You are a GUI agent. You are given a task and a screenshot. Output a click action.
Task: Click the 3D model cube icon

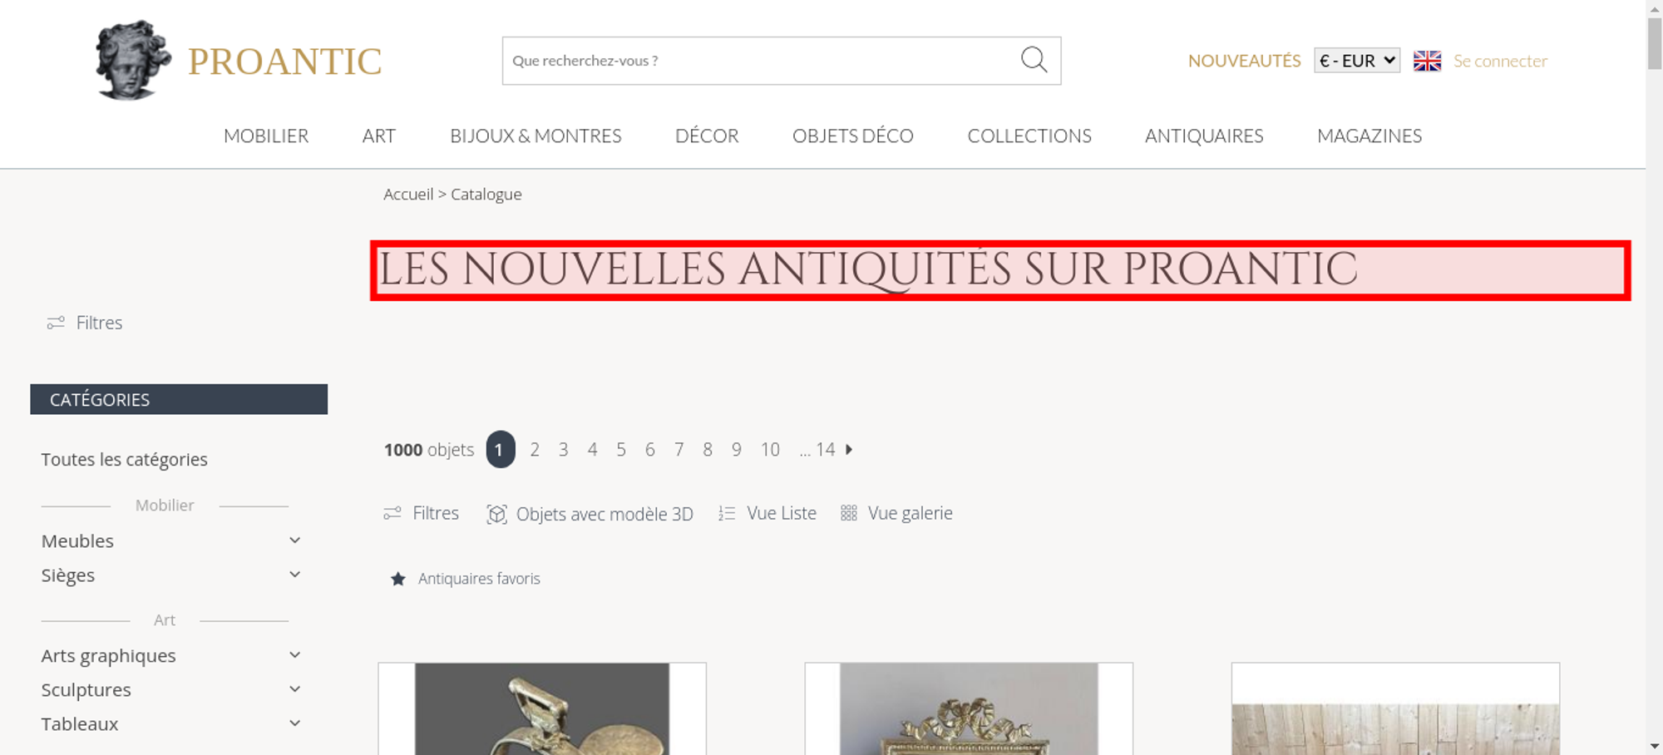tap(496, 514)
